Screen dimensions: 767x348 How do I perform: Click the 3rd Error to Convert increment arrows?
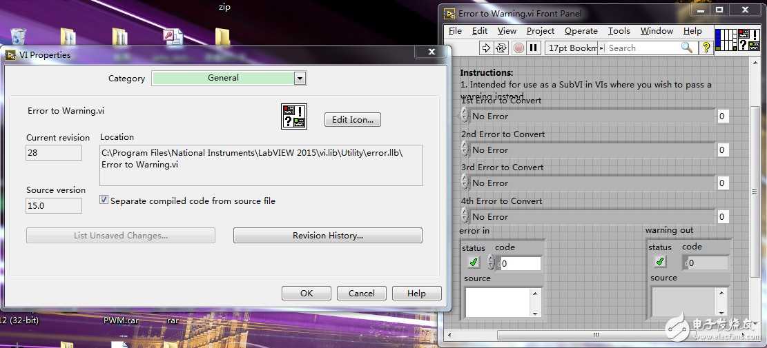pos(465,183)
